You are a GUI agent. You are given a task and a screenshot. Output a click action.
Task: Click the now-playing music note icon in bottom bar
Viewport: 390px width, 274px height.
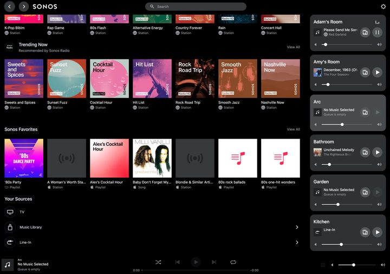tap(8, 265)
